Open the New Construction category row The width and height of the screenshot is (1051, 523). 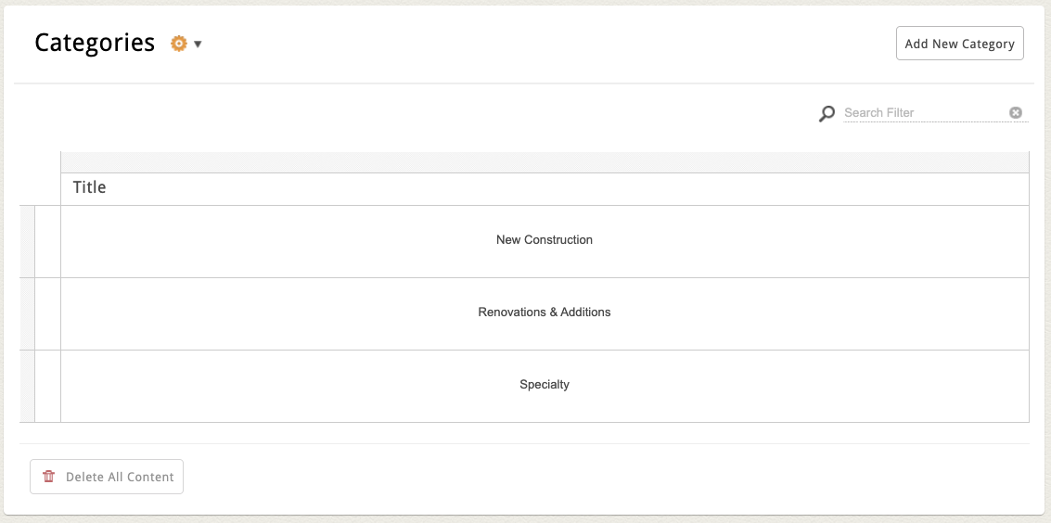pos(545,240)
